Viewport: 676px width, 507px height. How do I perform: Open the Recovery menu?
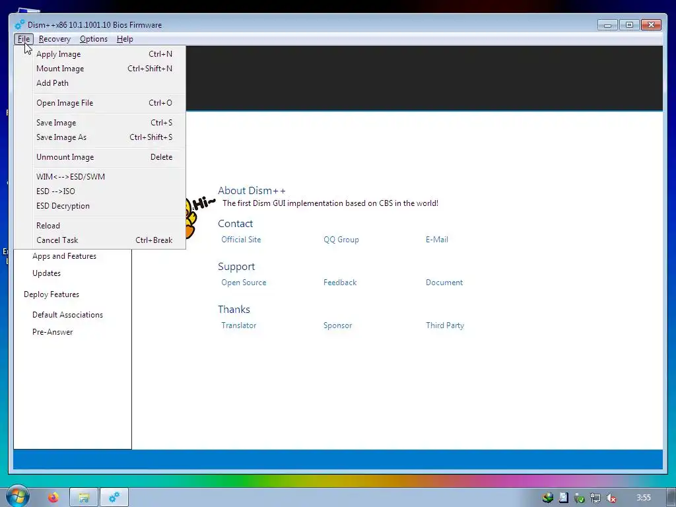(x=55, y=39)
